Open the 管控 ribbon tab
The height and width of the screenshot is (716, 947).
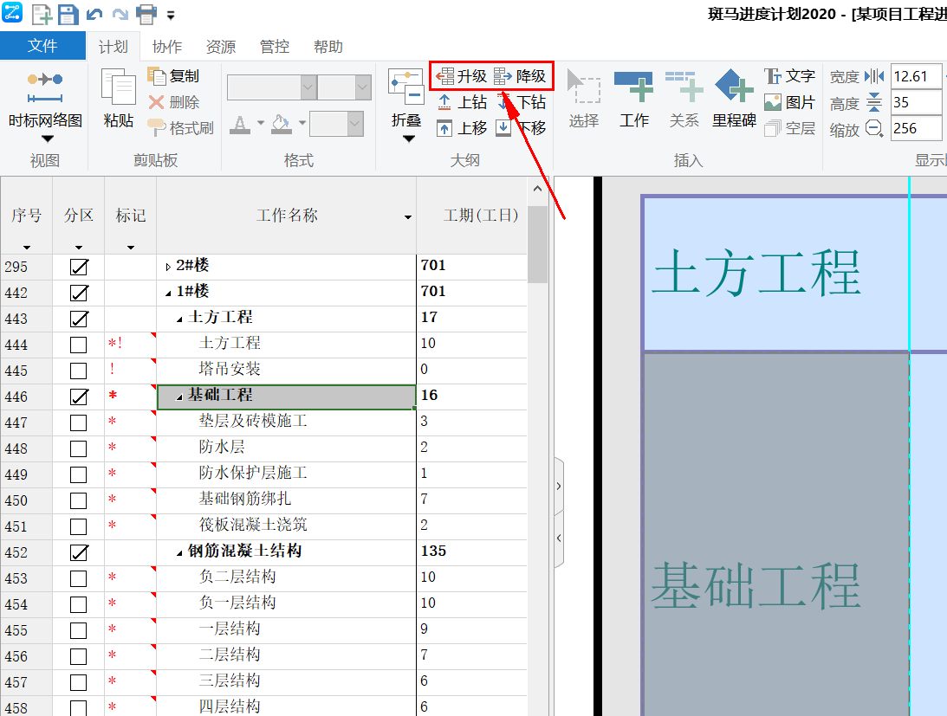(x=274, y=47)
